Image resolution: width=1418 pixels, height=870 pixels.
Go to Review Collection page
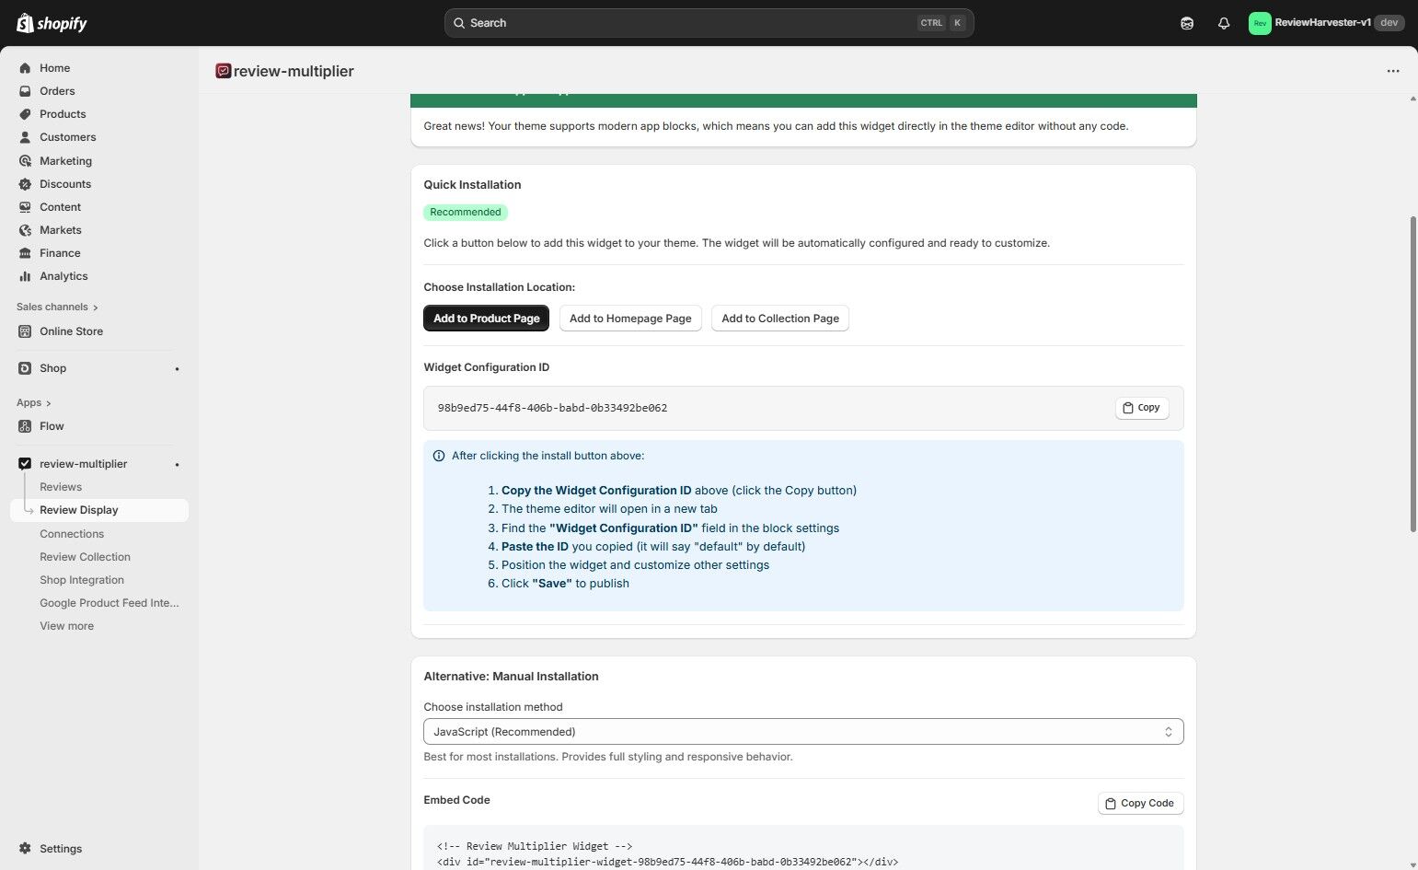[x=85, y=556]
